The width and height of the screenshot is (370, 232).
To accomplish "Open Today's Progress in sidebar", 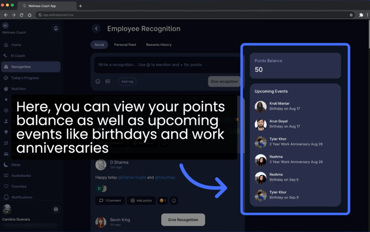I will [x=25, y=78].
